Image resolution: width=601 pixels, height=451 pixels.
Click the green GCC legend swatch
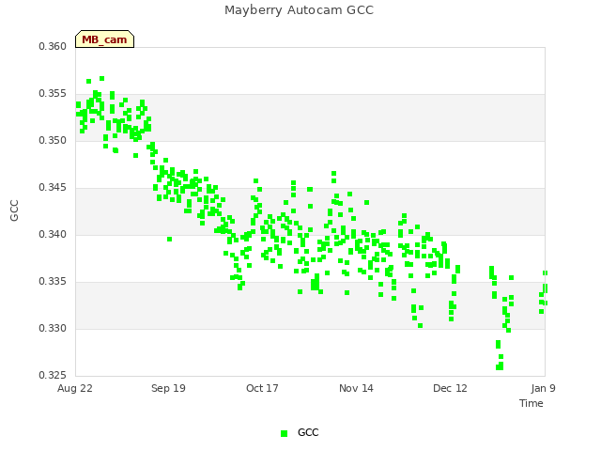284,433
